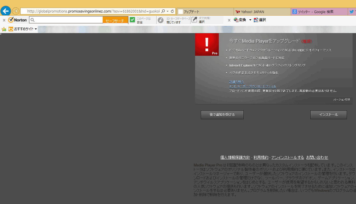Open the 変換 dropdown arrow

pos(250,20)
